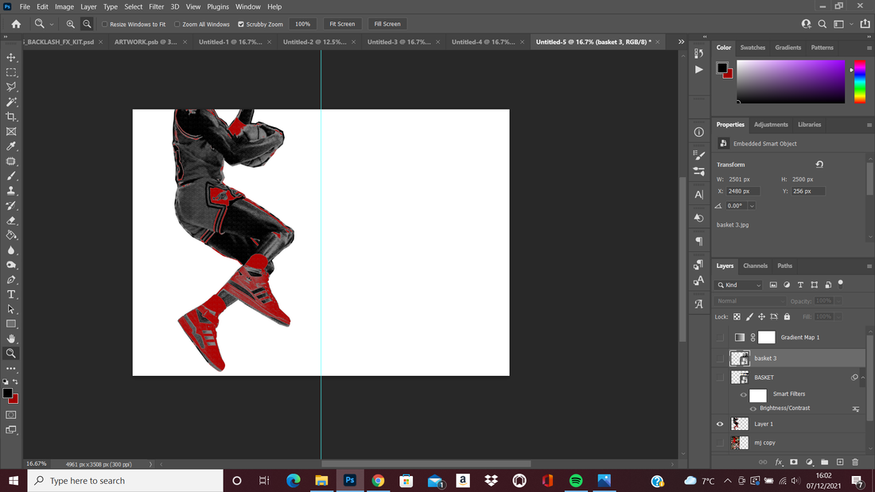The image size is (875, 492).
Task: Click the Y position input field
Action: pos(808,192)
